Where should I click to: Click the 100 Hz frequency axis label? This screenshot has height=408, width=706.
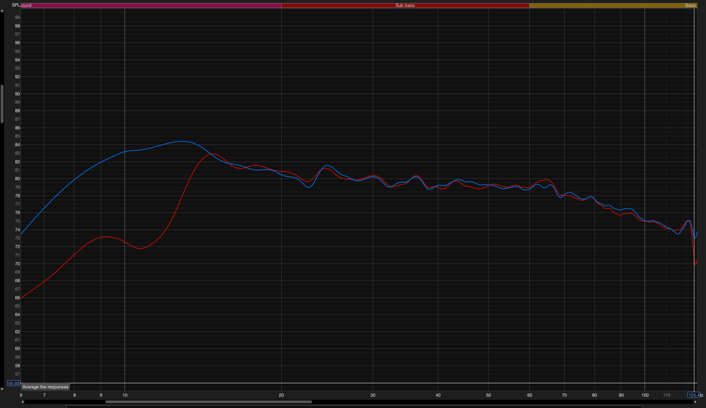(645, 395)
